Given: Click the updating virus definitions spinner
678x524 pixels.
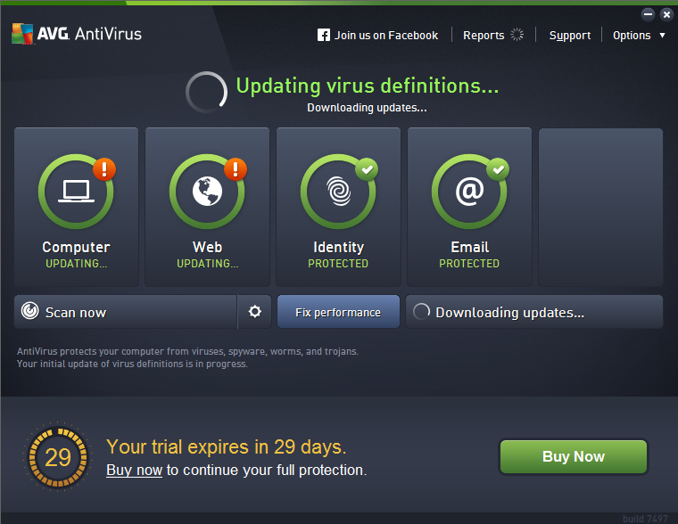Looking at the screenshot, I should (x=206, y=92).
